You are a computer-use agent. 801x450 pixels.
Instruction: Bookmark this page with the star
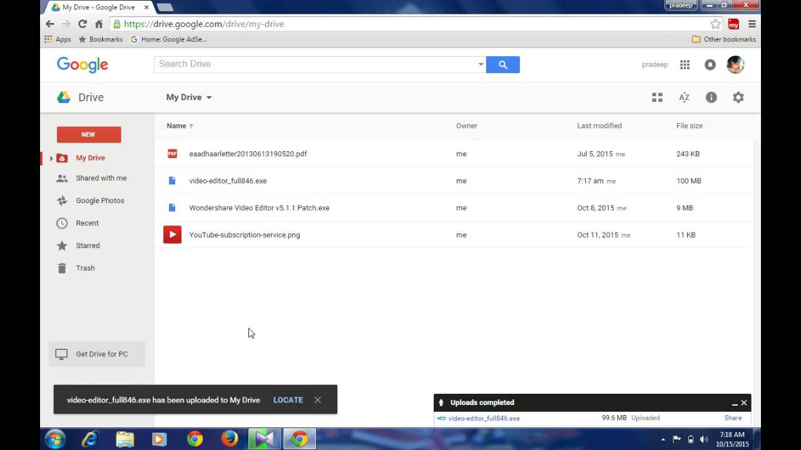(715, 24)
